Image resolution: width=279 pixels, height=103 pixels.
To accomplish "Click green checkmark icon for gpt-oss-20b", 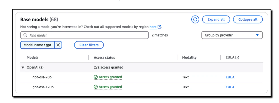I will (96, 77).
